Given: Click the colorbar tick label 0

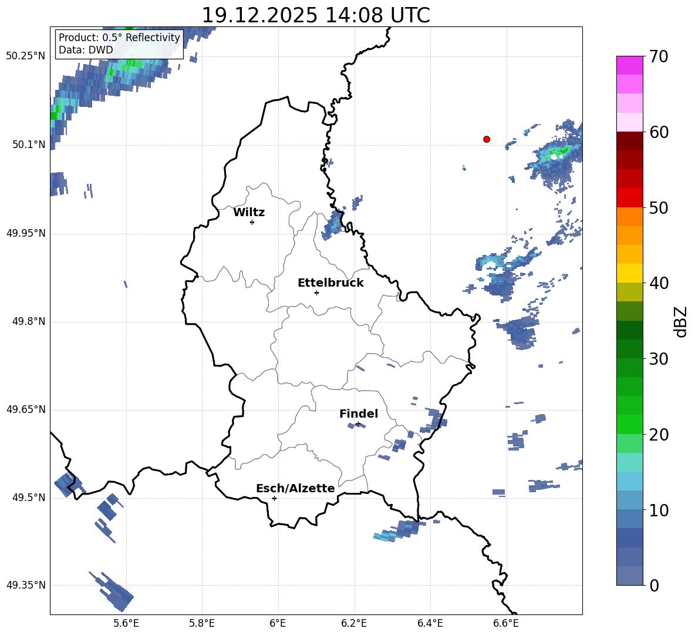Looking at the screenshot, I should (654, 585).
